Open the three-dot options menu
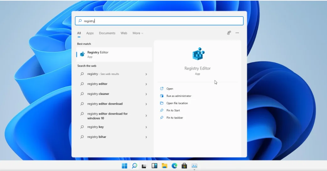Viewport: 327px width, 171px height. point(237,33)
